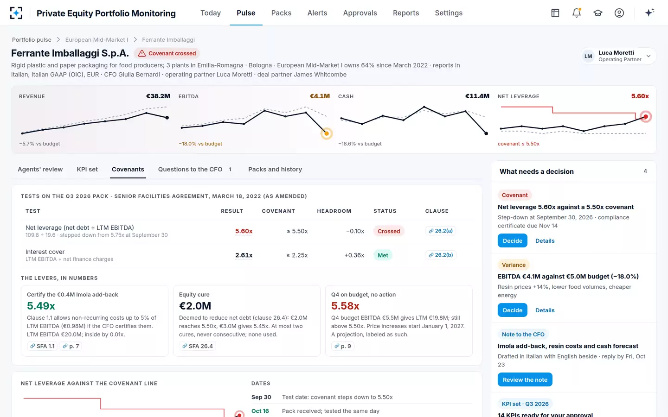The image size is (668, 417).
Task: Click the Met status pill for Interest cover
Action: tap(383, 255)
